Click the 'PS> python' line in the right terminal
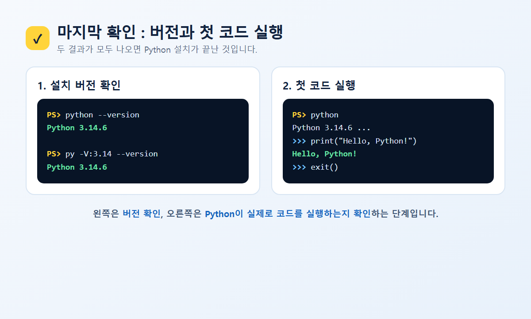 (x=315, y=115)
